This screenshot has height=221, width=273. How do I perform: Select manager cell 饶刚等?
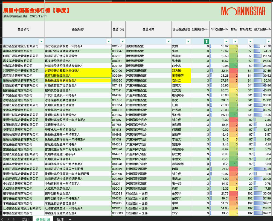[x=181, y=144]
